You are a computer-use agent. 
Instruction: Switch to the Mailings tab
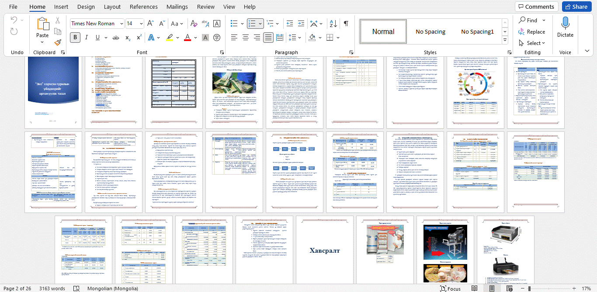point(177,7)
